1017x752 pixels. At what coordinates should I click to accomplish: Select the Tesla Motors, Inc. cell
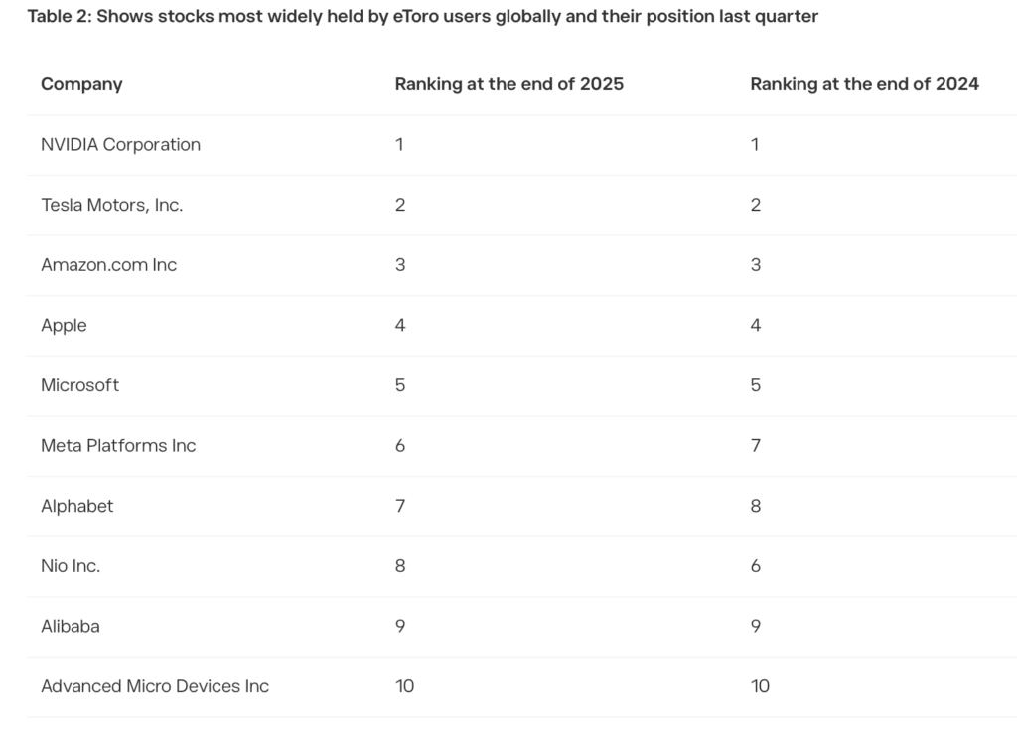[111, 205]
